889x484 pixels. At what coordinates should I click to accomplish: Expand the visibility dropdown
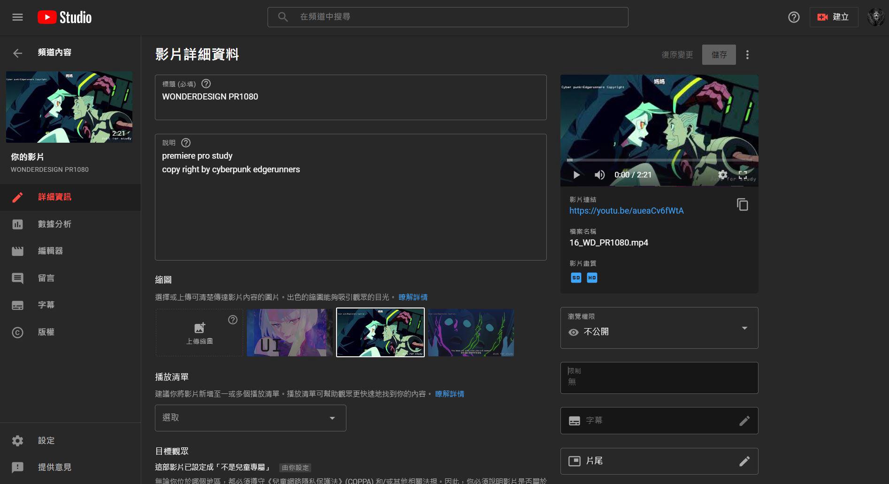(659, 328)
